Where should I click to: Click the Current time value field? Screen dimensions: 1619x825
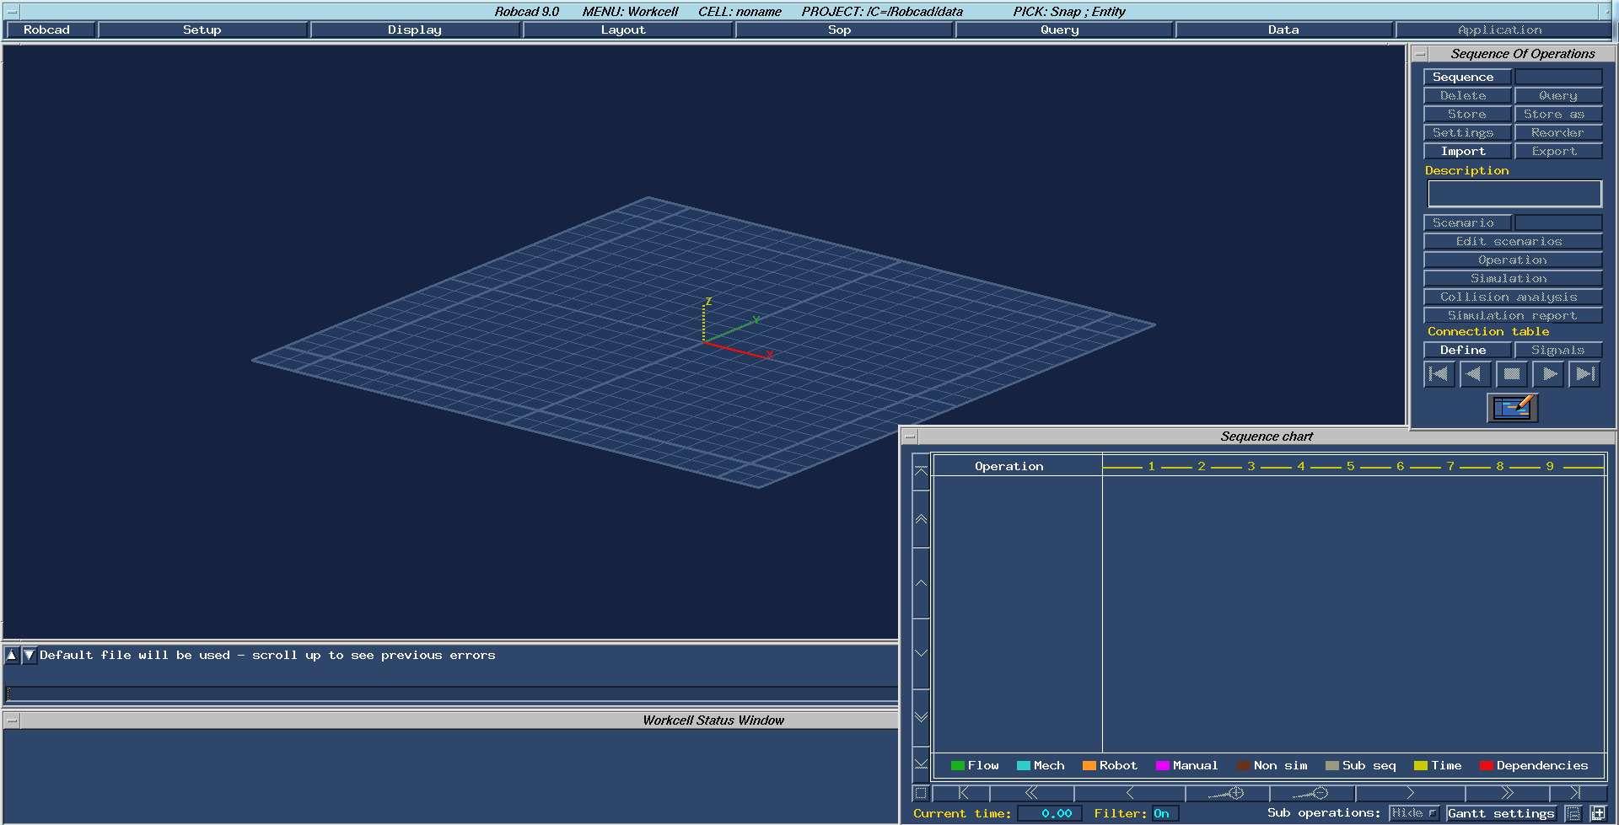coord(1050,813)
